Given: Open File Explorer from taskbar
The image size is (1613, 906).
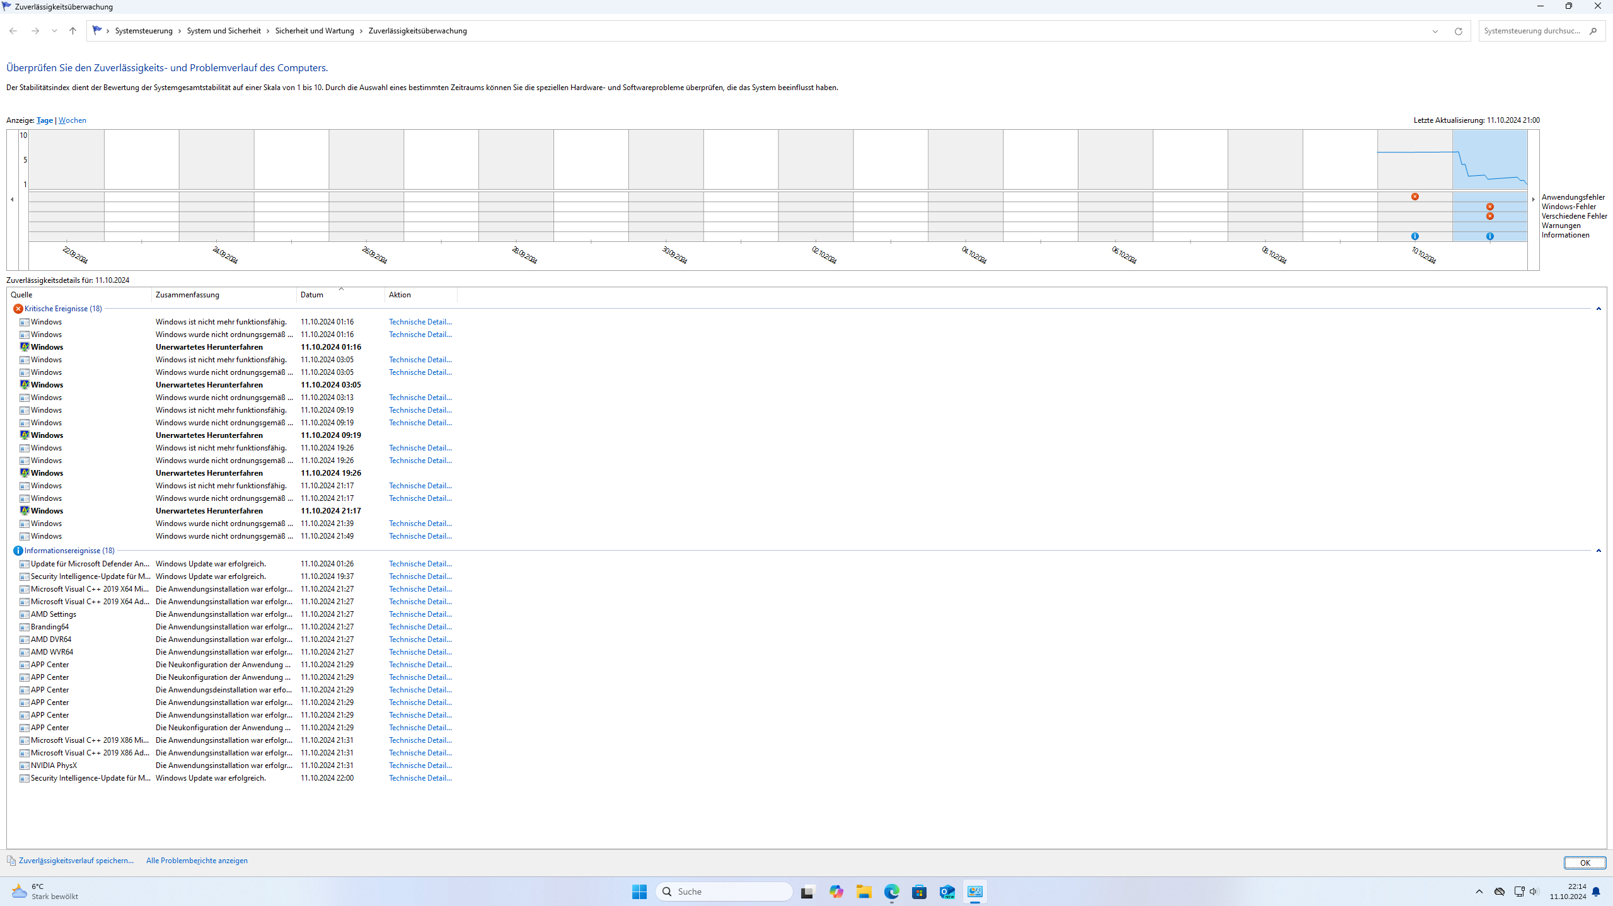Looking at the screenshot, I should 864,892.
